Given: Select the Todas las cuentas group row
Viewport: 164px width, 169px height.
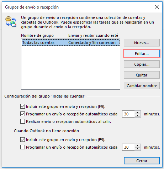Looking at the screenshot, I should point(71,43).
